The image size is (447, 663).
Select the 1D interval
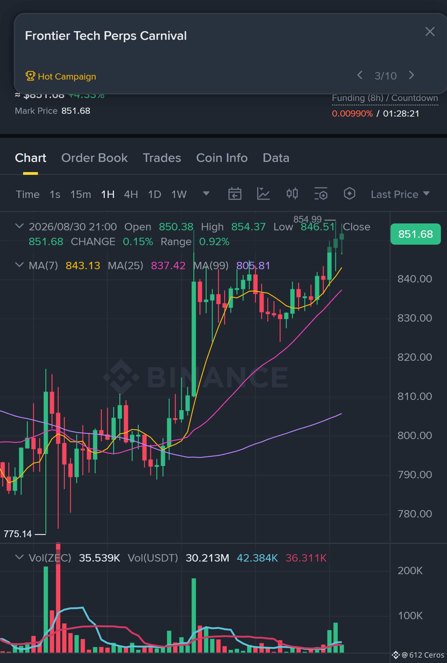pyautogui.click(x=155, y=195)
